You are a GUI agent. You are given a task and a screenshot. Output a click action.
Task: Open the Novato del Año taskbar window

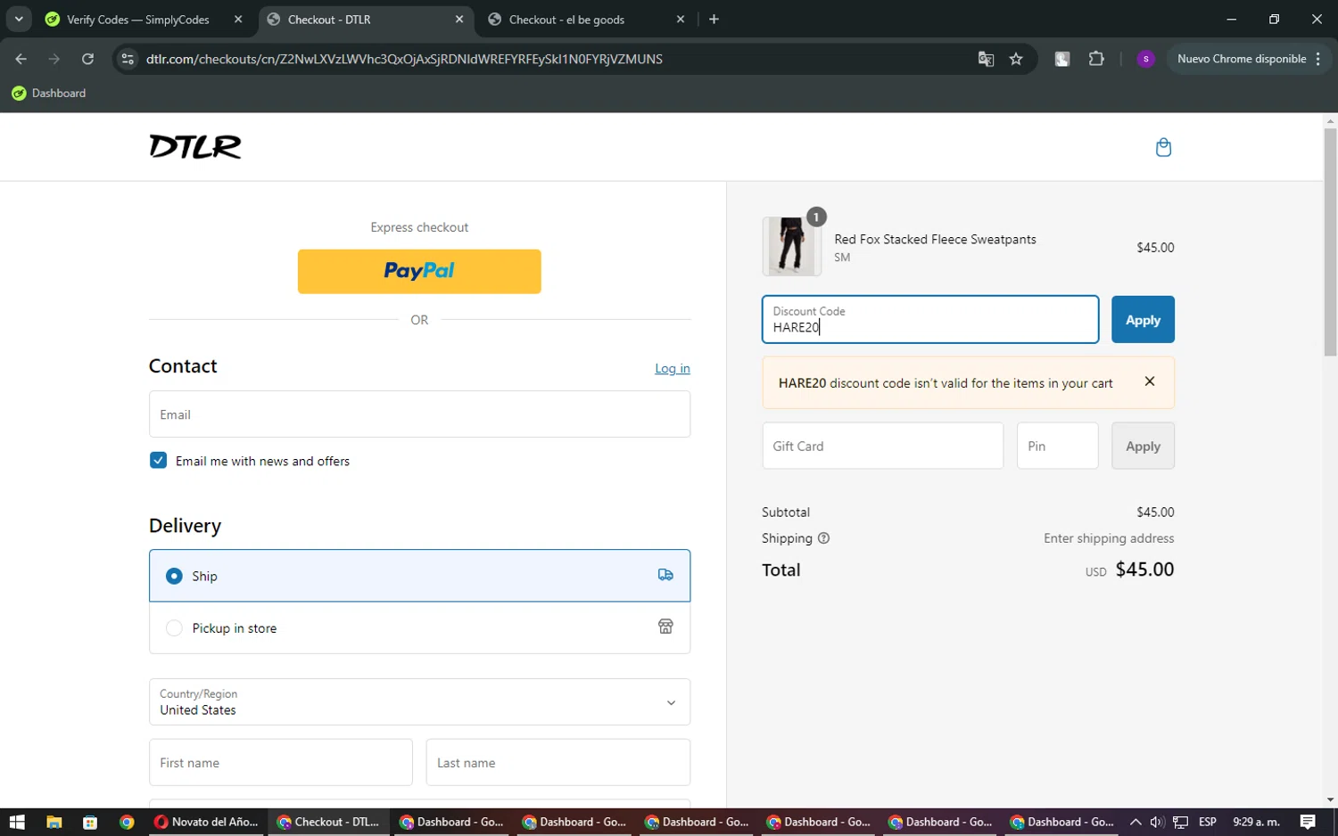[207, 822]
